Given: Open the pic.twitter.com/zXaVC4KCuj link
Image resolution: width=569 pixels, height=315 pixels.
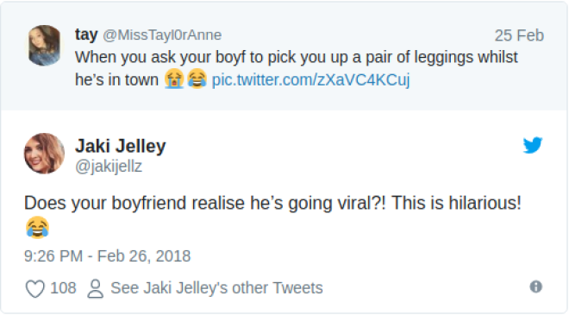Looking at the screenshot, I should 310,79.
